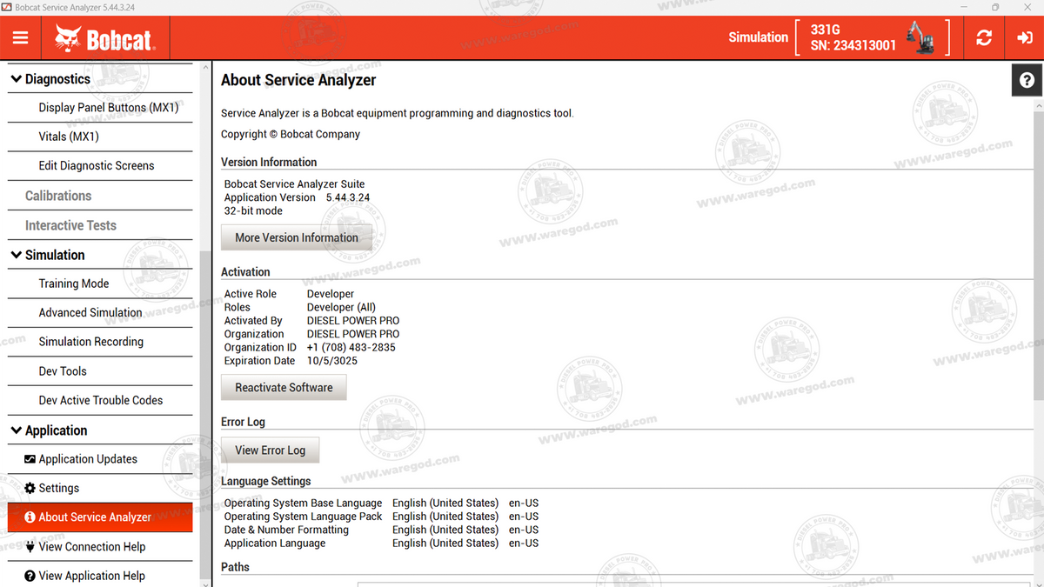
Task: Open View Connection Help
Action: [100, 547]
